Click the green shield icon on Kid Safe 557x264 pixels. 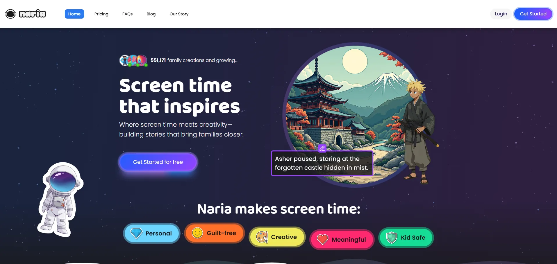coord(392,238)
